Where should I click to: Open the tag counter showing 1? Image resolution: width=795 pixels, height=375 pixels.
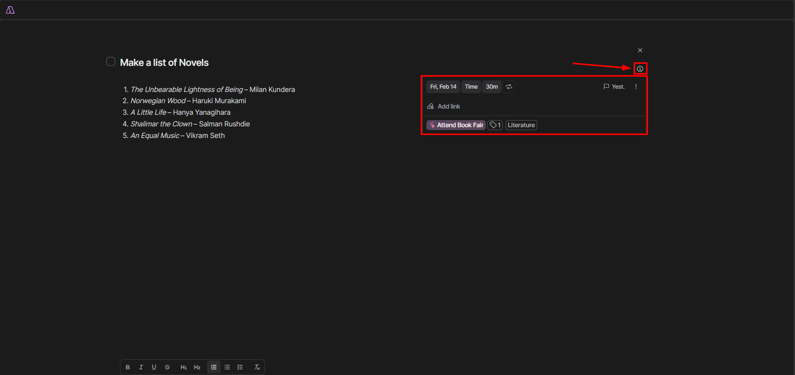point(495,125)
